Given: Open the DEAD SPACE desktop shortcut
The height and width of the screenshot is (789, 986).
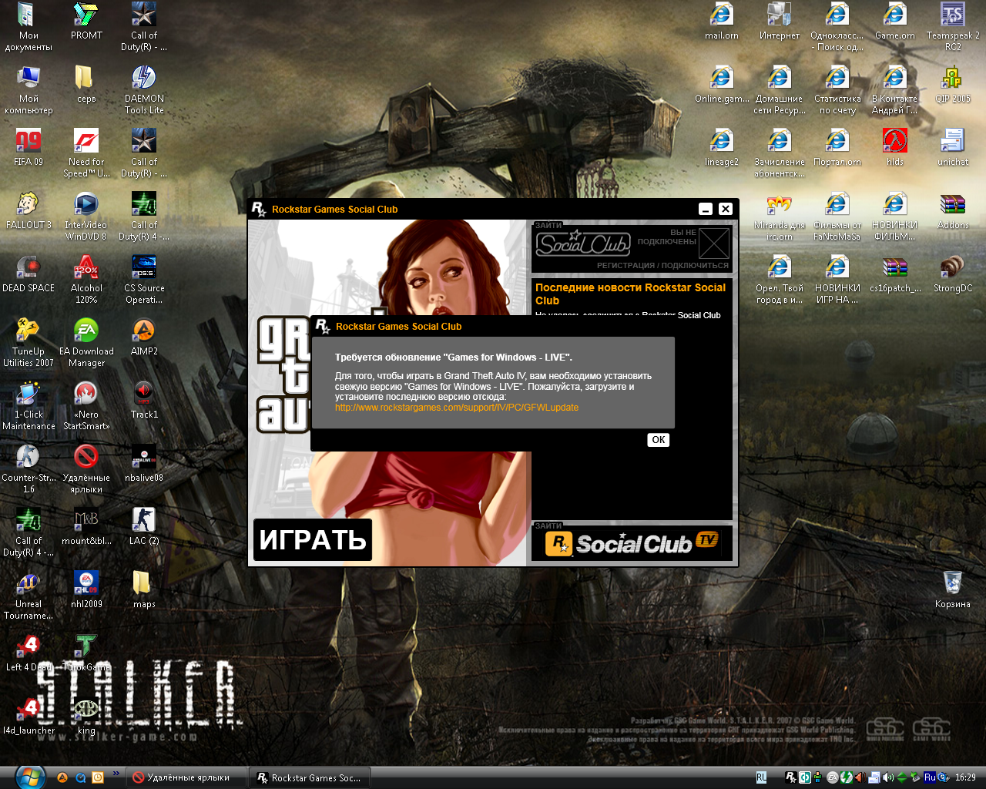Looking at the screenshot, I should tap(29, 268).
